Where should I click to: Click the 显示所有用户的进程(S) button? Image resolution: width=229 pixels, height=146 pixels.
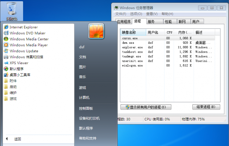[146, 107]
